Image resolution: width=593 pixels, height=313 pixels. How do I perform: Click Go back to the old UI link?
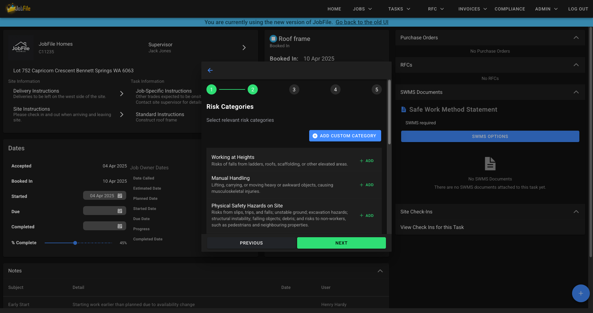click(362, 22)
